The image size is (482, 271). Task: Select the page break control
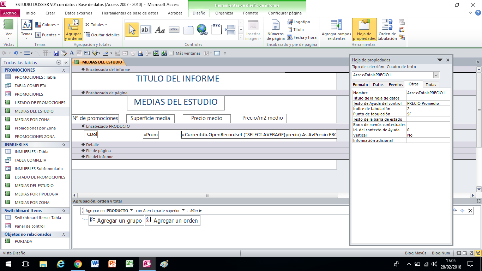coord(230,29)
